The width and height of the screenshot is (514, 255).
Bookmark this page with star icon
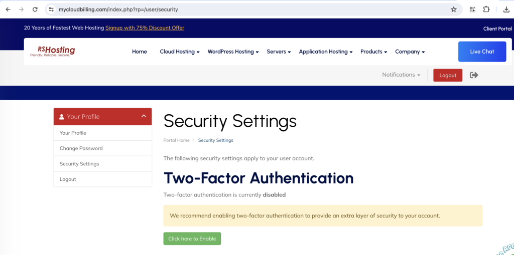pos(454,10)
